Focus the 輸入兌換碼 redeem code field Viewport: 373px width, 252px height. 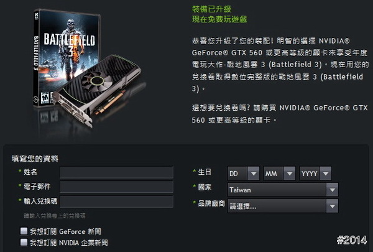pos(117,202)
